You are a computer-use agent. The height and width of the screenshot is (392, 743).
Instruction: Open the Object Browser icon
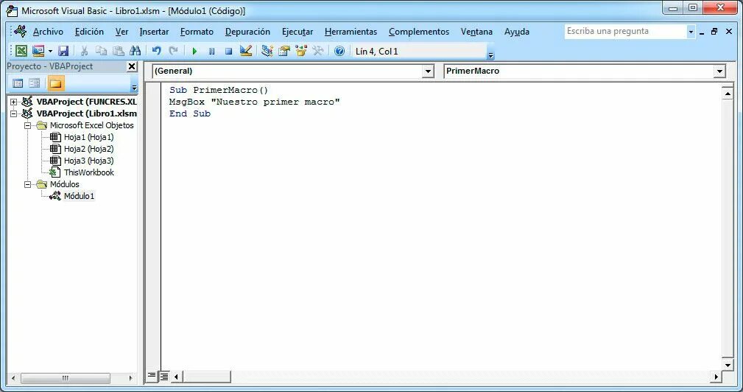tap(301, 51)
